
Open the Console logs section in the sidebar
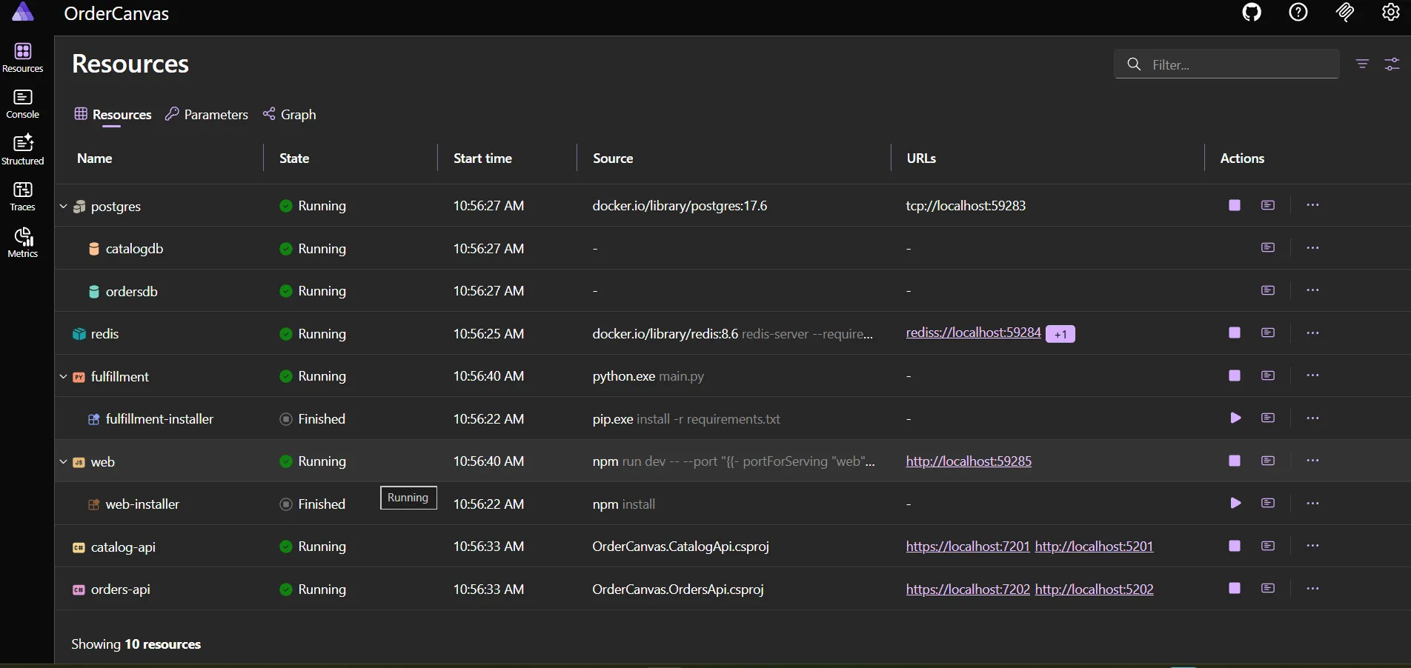(x=23, y=104)
